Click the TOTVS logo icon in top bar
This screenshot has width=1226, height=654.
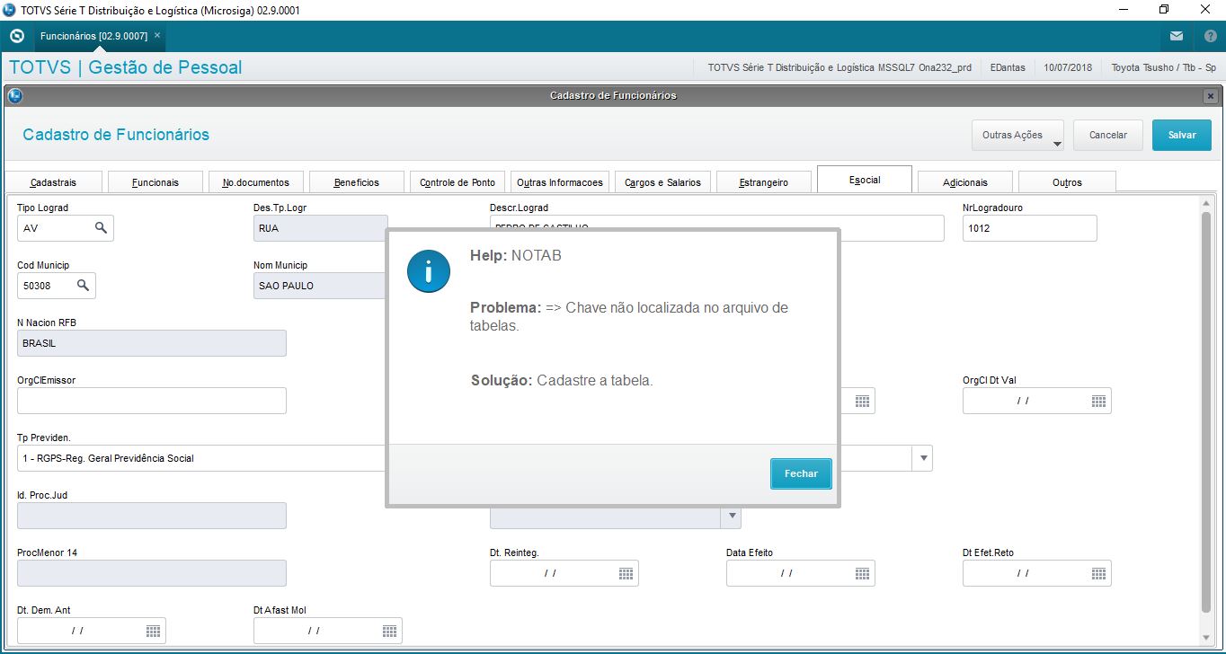pyautogui.click(x=16, y=36)
